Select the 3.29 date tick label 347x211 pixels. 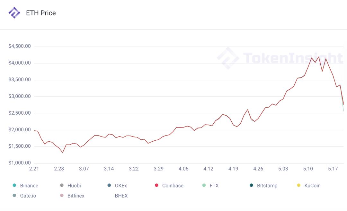pyautogui.click(x=158, y=169)
